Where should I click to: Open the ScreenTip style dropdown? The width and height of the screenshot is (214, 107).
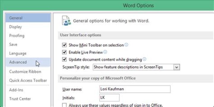click(x=136, y=67)
